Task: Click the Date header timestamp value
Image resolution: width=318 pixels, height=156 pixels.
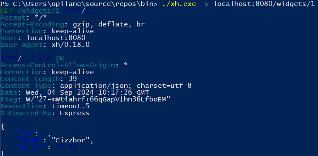Action: click(88, 92)
